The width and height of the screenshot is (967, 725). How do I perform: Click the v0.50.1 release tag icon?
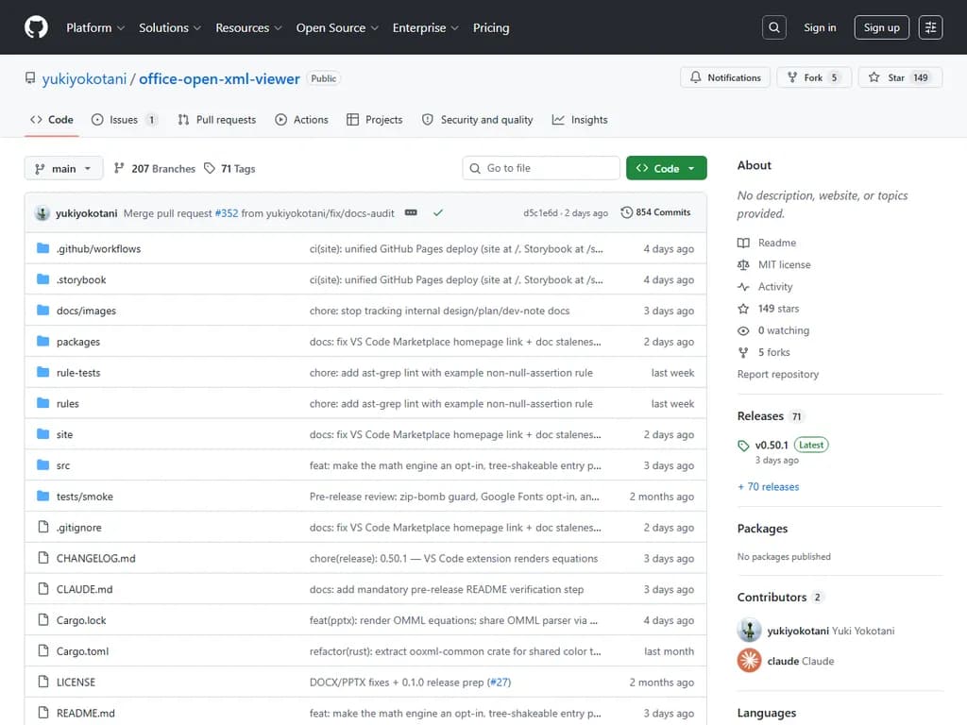pyautogui.click(x=743, y=446)
